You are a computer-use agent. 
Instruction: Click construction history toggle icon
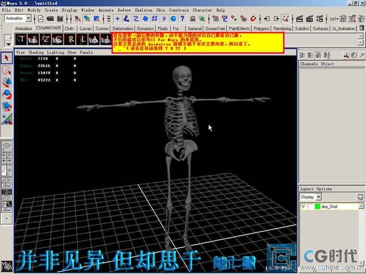coord(286,19)
